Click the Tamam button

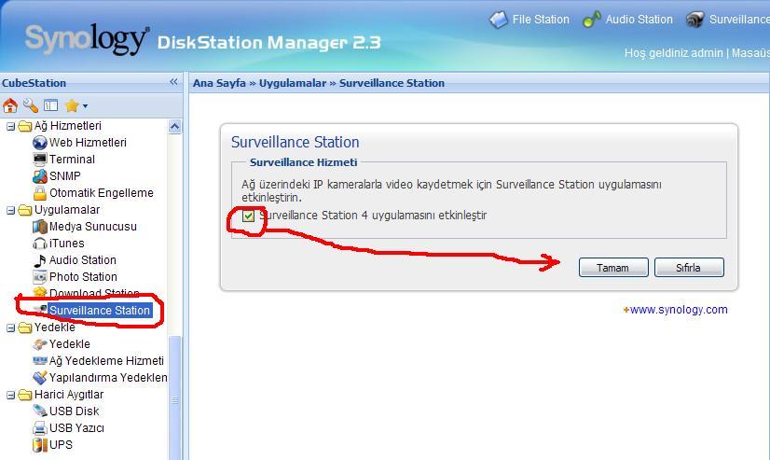click(x=612, y=268)
